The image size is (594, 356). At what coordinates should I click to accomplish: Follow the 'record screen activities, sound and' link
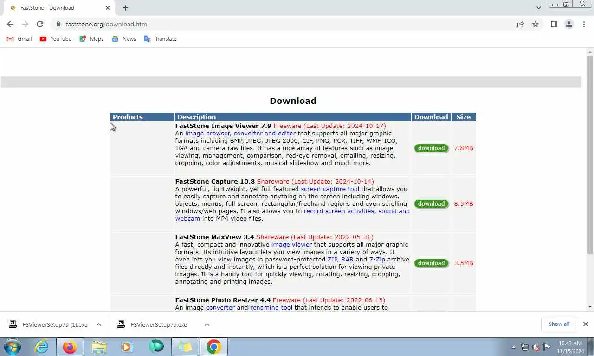pyautogui.click(x=357, y=211)
